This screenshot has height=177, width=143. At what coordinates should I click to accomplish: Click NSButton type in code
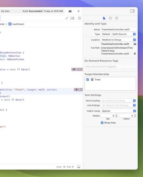click(14, 56)
